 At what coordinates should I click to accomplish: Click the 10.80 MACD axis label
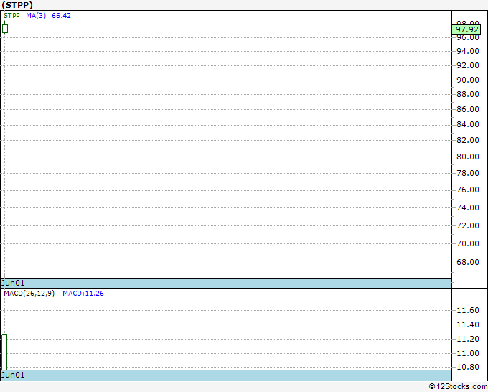coord(467,367)
